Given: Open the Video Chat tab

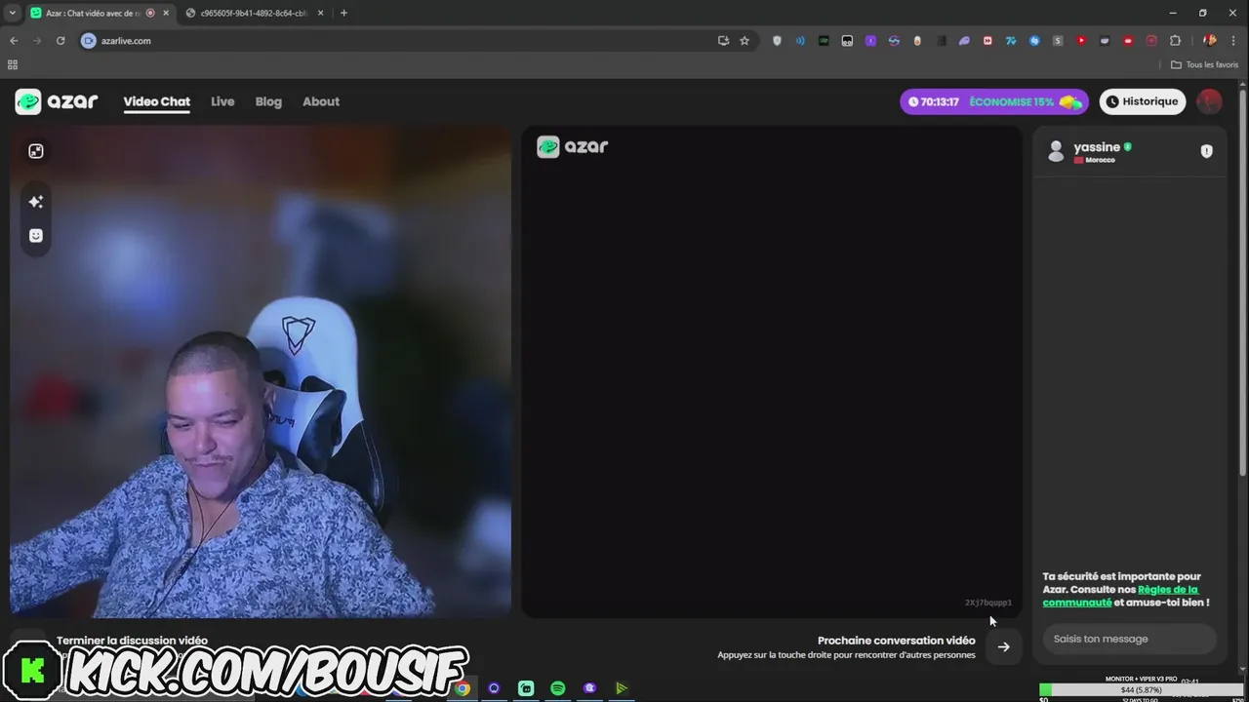Looking at the screenshot, I should (x=156, y=101).
